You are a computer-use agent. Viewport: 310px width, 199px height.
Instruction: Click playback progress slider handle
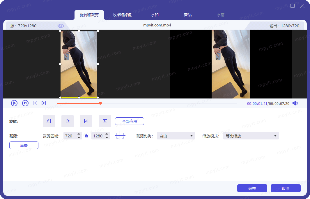pyautogui.click(x=100, y=103)
